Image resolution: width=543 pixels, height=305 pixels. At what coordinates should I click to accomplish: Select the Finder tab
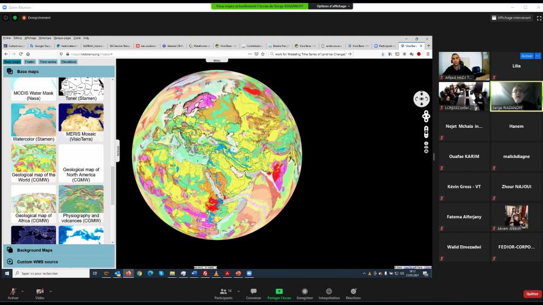pyautogui.click(x=30, y=61)
